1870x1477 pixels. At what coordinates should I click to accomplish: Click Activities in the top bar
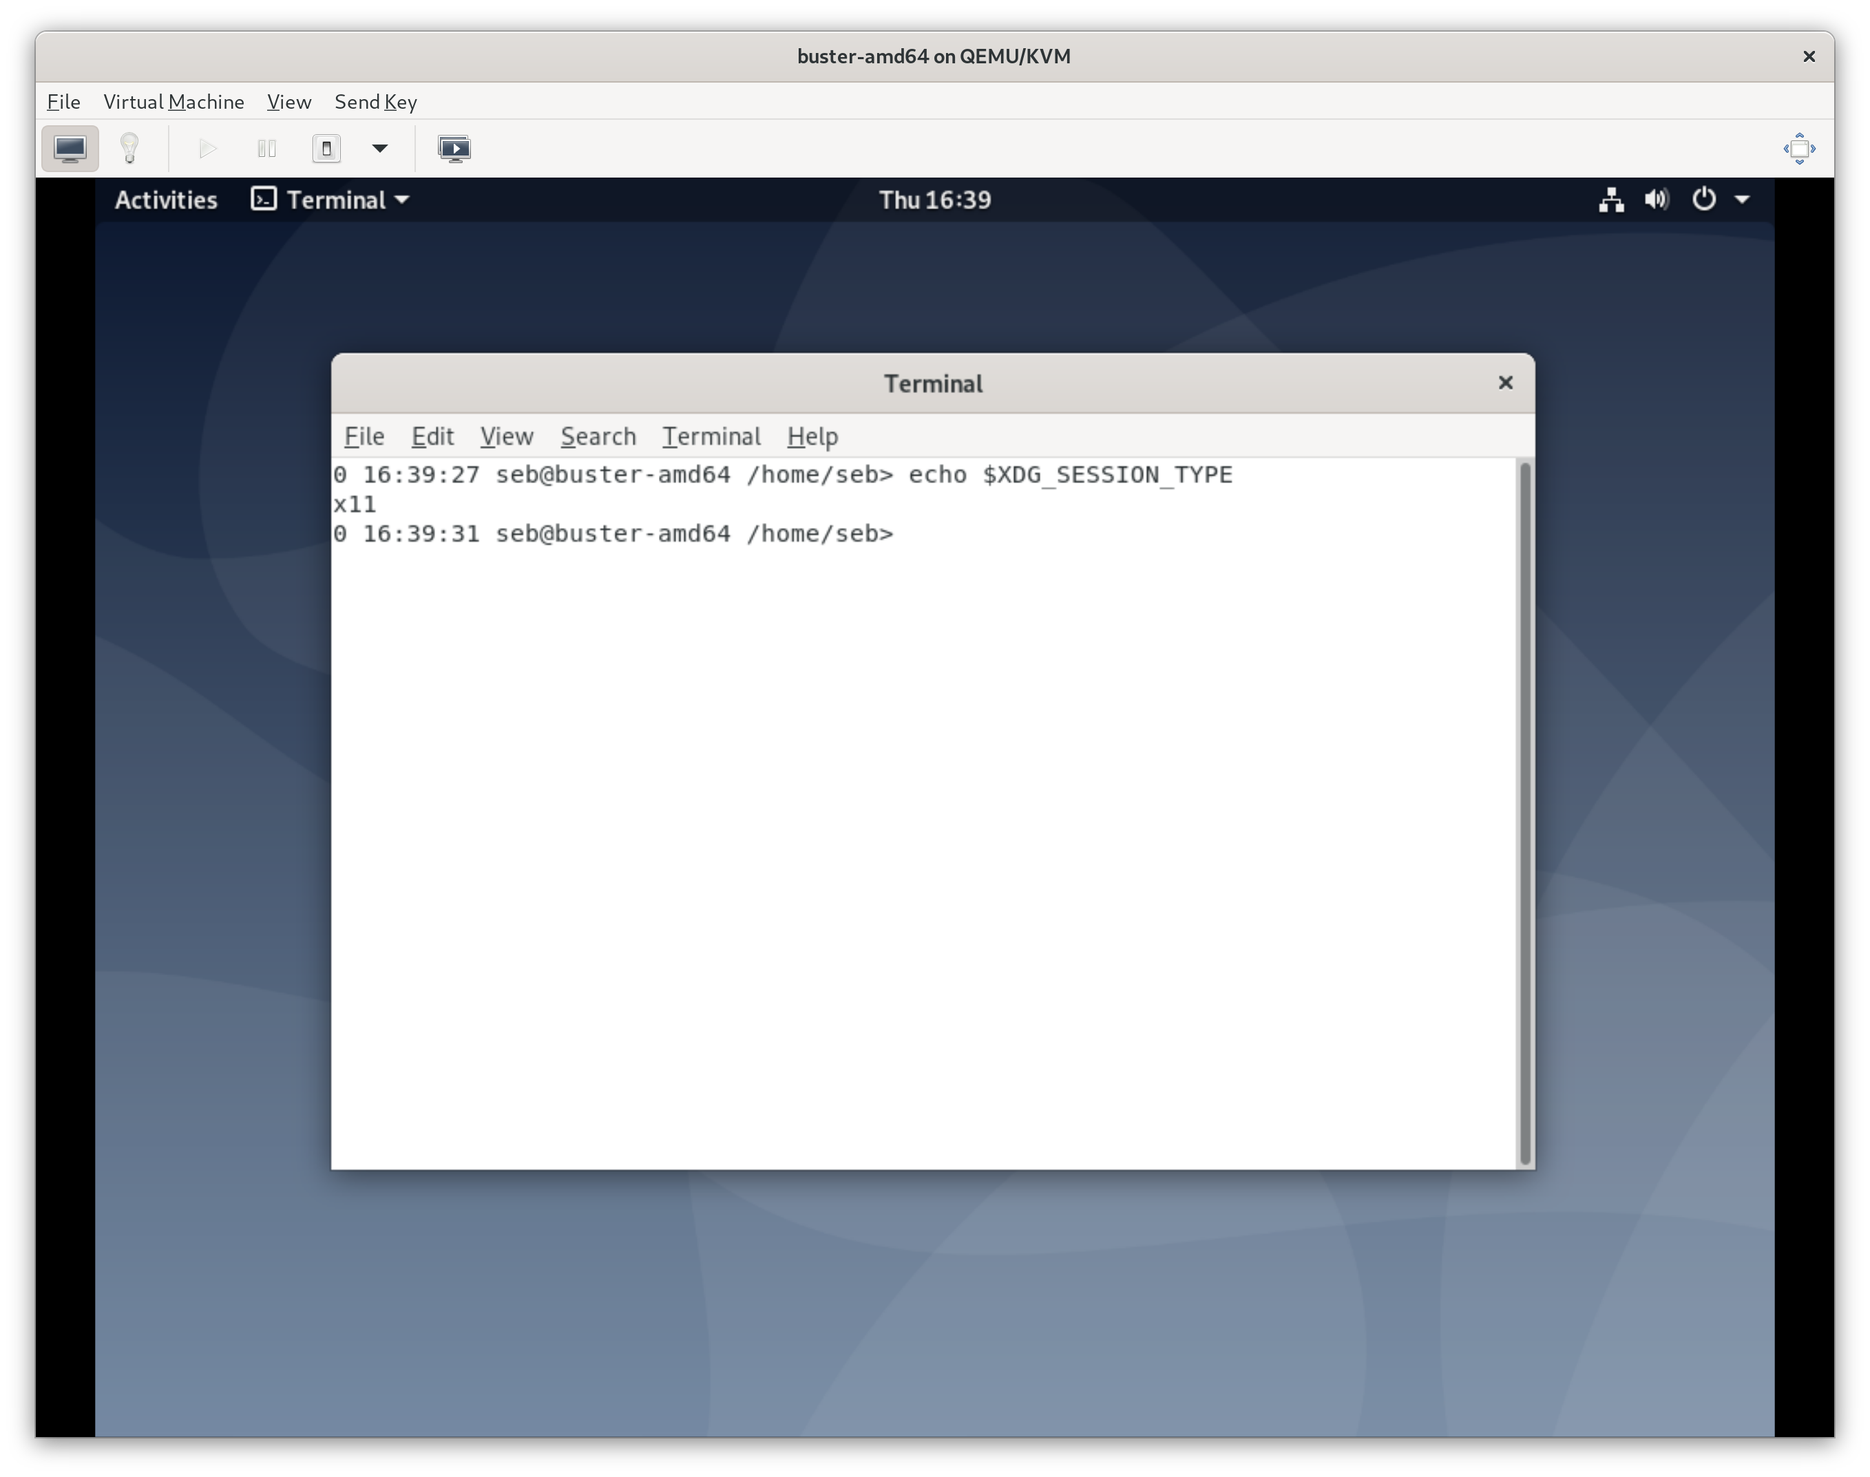(x=165, y=200)
